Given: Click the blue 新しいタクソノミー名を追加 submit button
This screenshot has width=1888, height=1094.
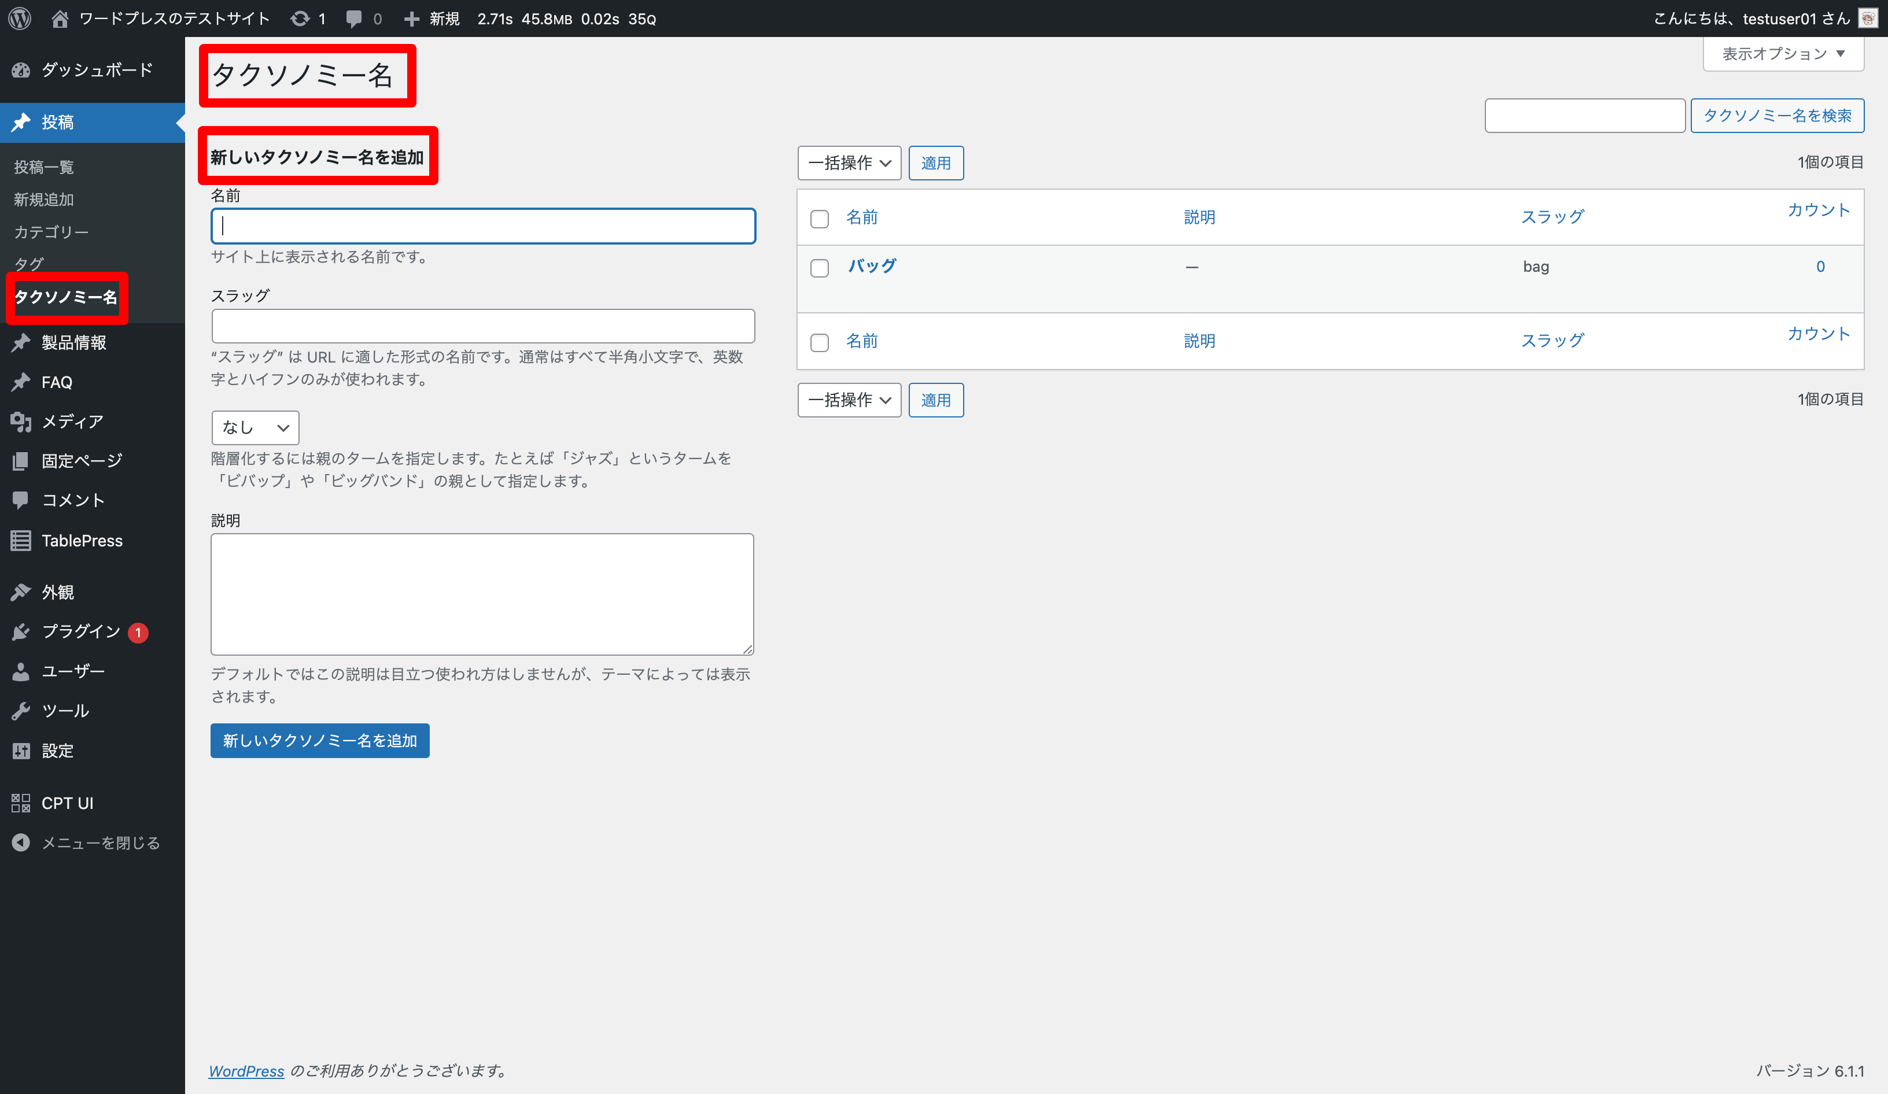Looking at the screenshot, I should click(319, 740).
